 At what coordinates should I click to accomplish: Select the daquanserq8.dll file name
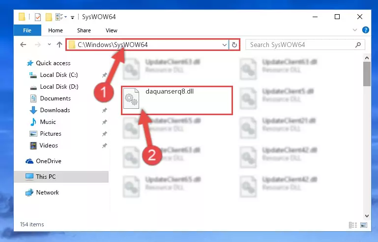point(170,91)
